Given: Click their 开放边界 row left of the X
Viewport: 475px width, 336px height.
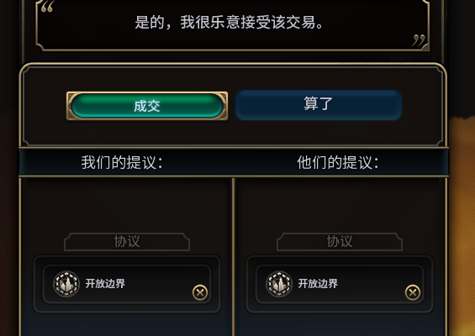Looking at the screenshot, I should coord(330,284).
